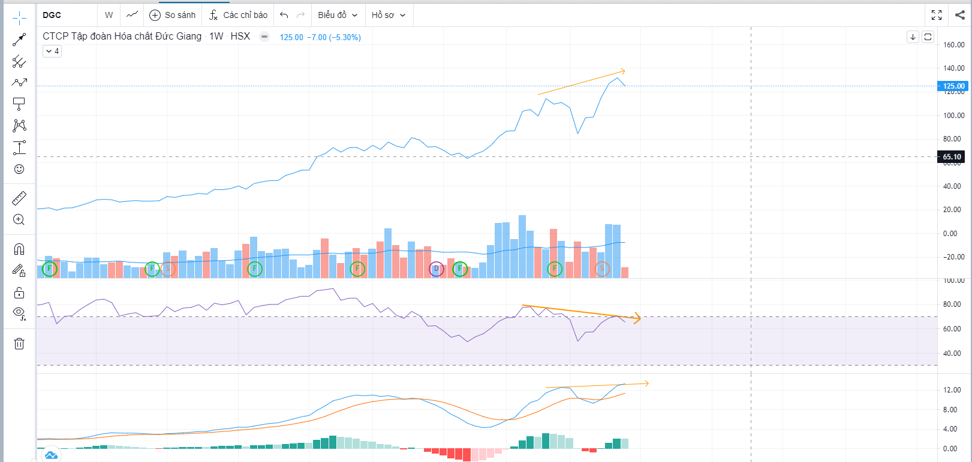Select the crosshair cursor tool
This screenshot has width=972, height=462.
click(x=19, y=17)
